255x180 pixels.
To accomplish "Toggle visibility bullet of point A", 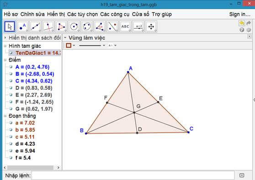I will pyautogui.click(x=11, y=67).
